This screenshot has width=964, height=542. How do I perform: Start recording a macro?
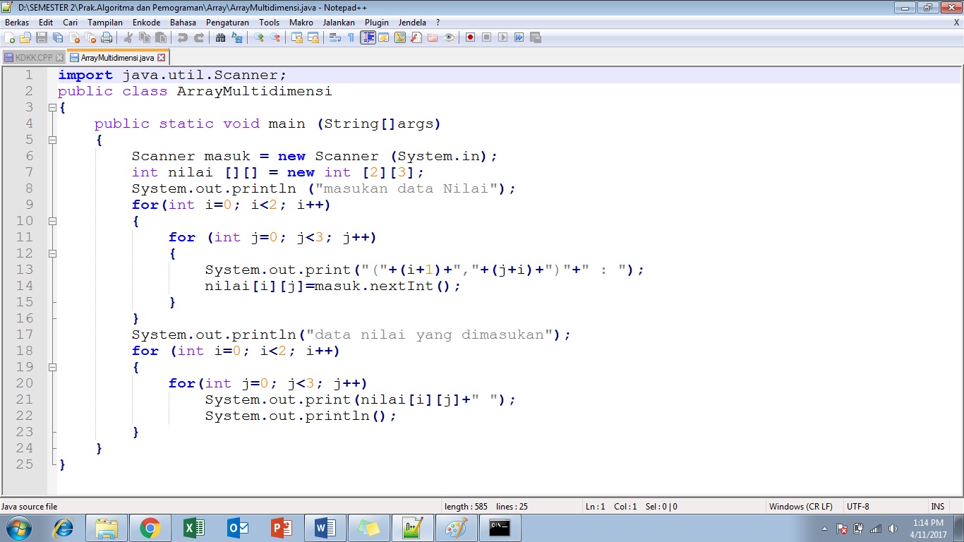click(x=470, y=37)
